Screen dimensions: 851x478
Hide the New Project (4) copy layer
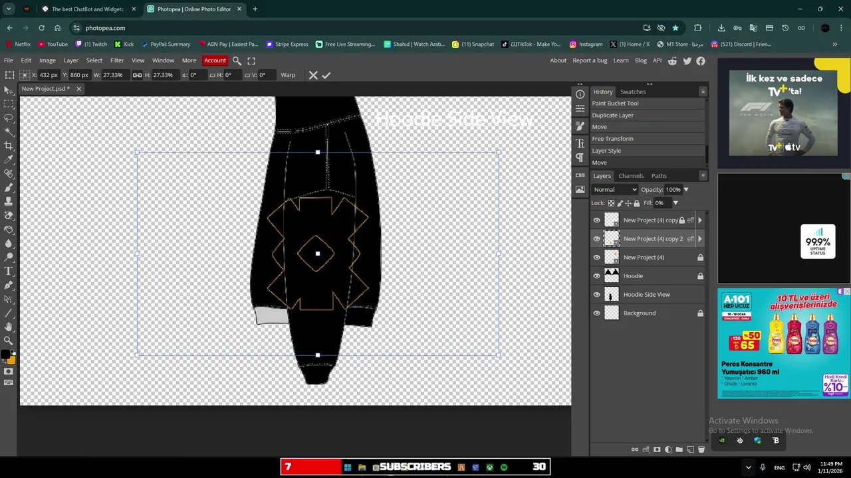pos(596,220)
